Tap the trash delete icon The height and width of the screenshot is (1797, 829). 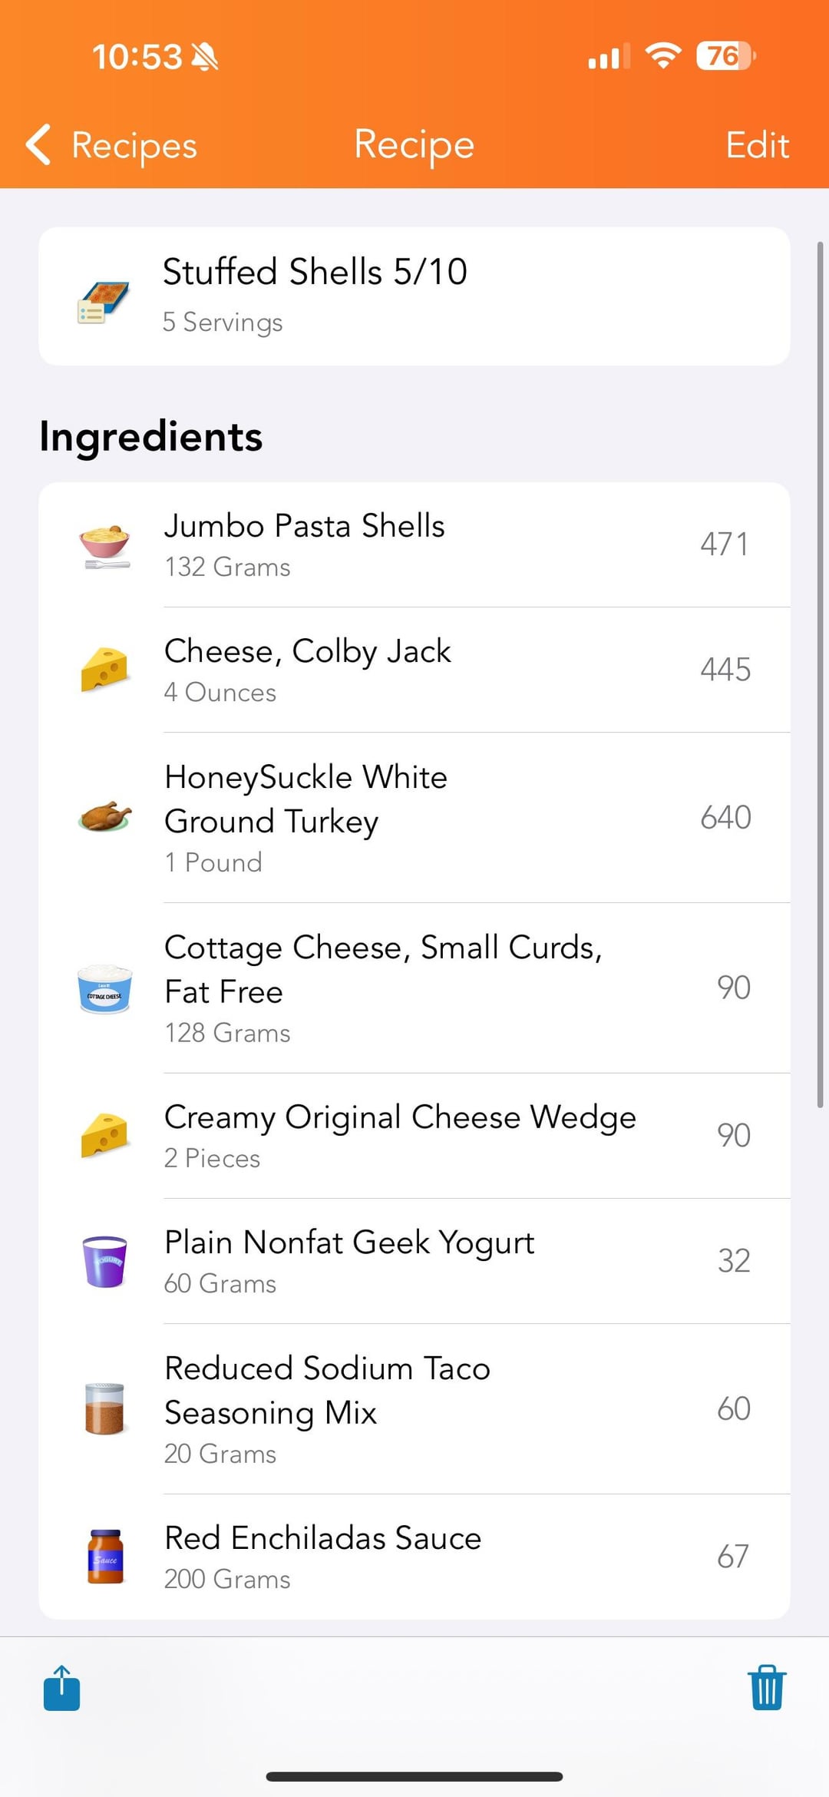pyautogui.click(x=766, y=1688)
